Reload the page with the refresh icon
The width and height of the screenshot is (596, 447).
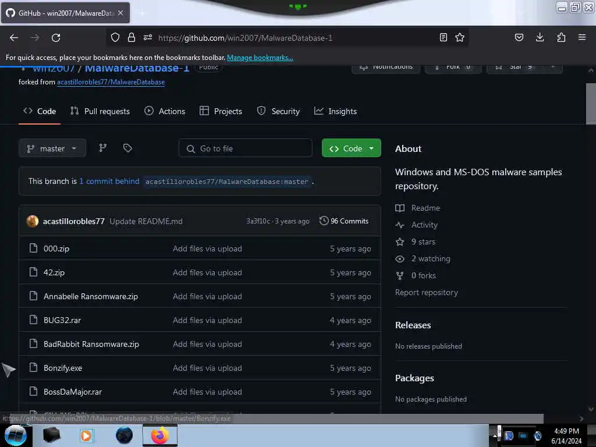56,38
